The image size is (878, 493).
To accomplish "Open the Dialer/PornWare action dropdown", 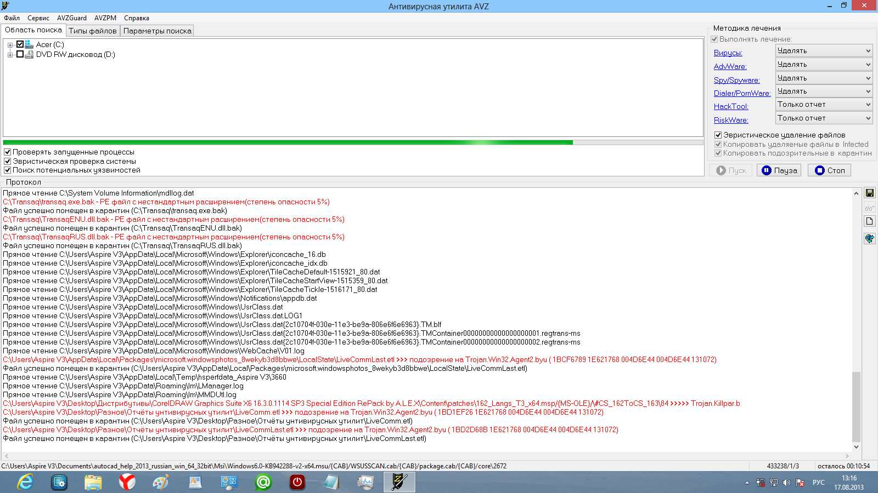I will (x=824, y=91).
